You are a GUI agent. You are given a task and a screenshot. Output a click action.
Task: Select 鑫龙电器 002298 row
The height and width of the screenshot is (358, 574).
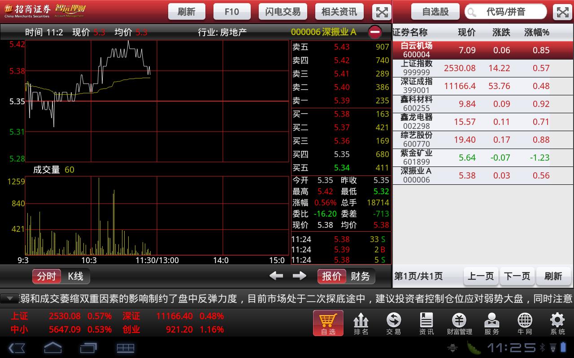[x=483, y=122]
